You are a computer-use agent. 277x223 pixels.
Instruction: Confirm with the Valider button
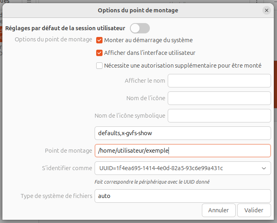pos(254,210)
